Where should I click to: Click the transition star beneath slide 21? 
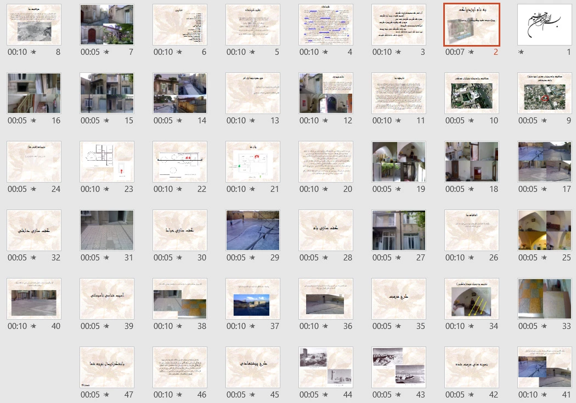click(x=252, y=189)
